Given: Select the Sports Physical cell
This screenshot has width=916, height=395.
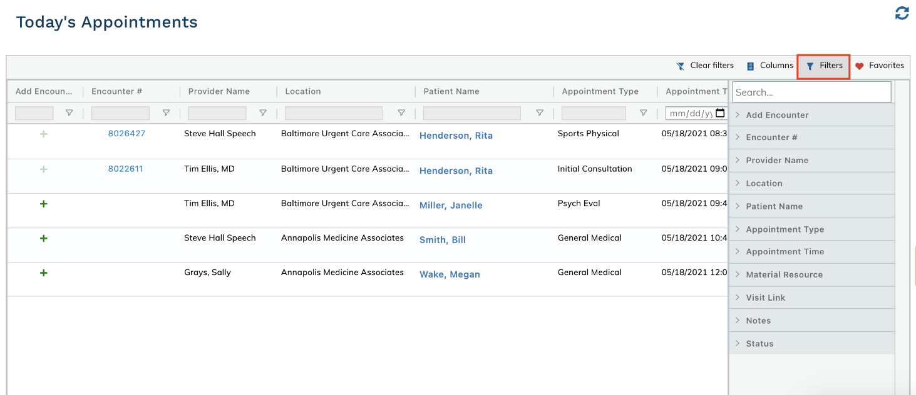Looking at the screenshot, I should [x=589, y=134].
